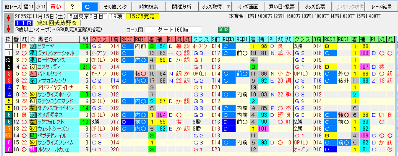Open レース結果 race results
Screen dimensions: 398x156
(x=381, y=6)
